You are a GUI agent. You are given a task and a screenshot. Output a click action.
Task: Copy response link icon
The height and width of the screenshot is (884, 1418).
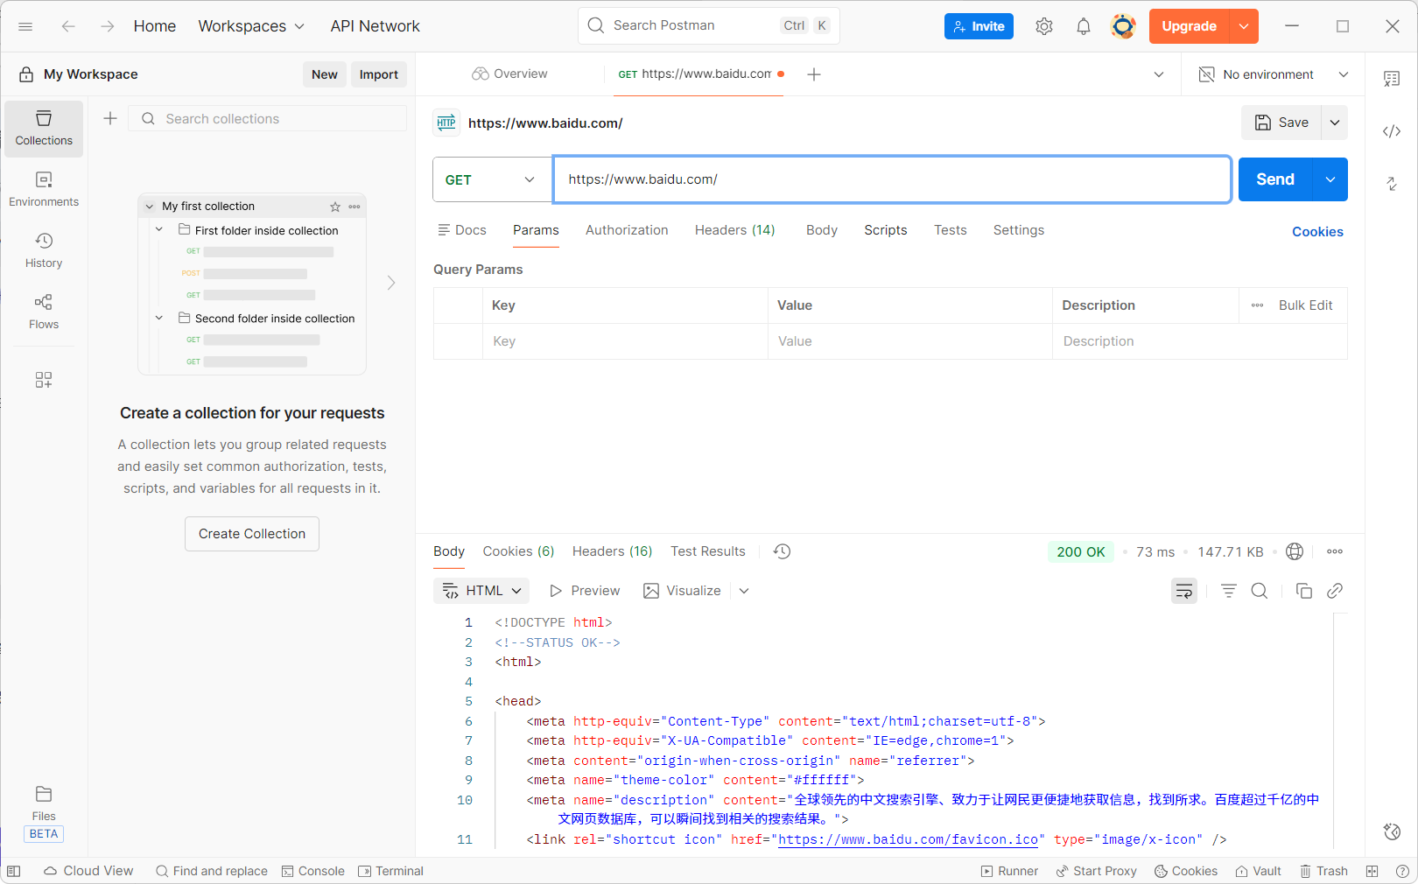tap(1335, 591)
